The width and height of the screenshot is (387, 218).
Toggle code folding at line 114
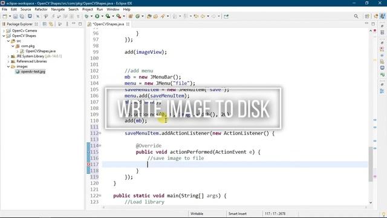(x=100, y=145)
